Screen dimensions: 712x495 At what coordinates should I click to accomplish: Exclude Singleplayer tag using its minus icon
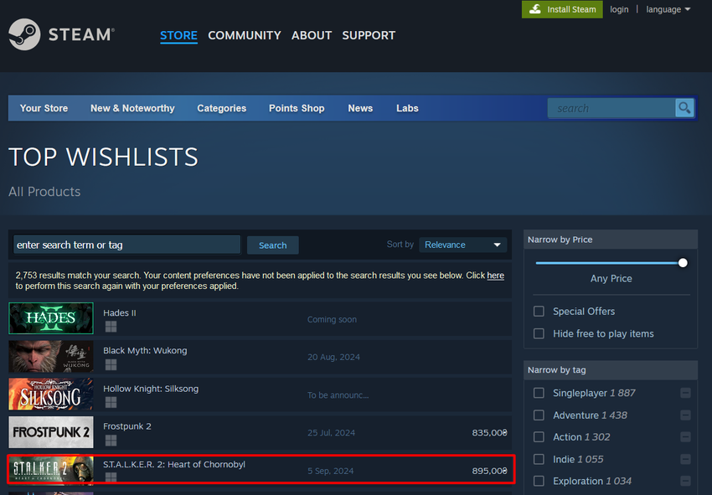685,393
